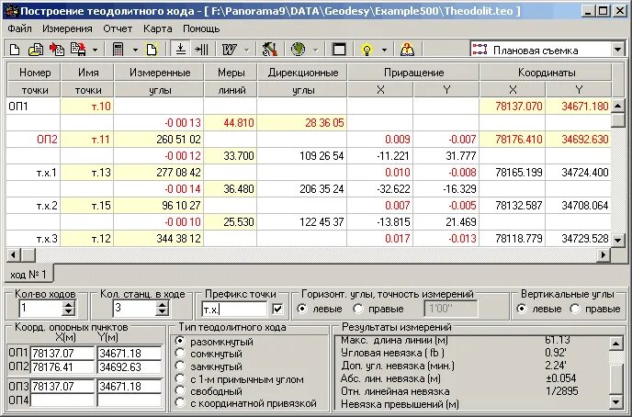Screen dimensions: 632x417
Task: Select правые for horizontal angles
Action: coord(358,309)
